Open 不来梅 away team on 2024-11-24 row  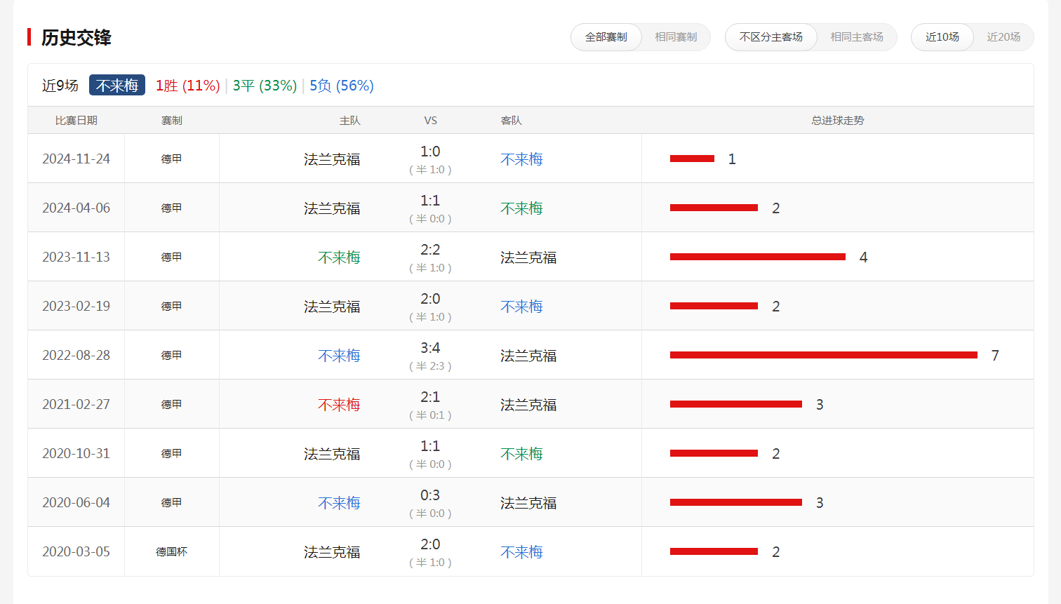click(521, 159)
